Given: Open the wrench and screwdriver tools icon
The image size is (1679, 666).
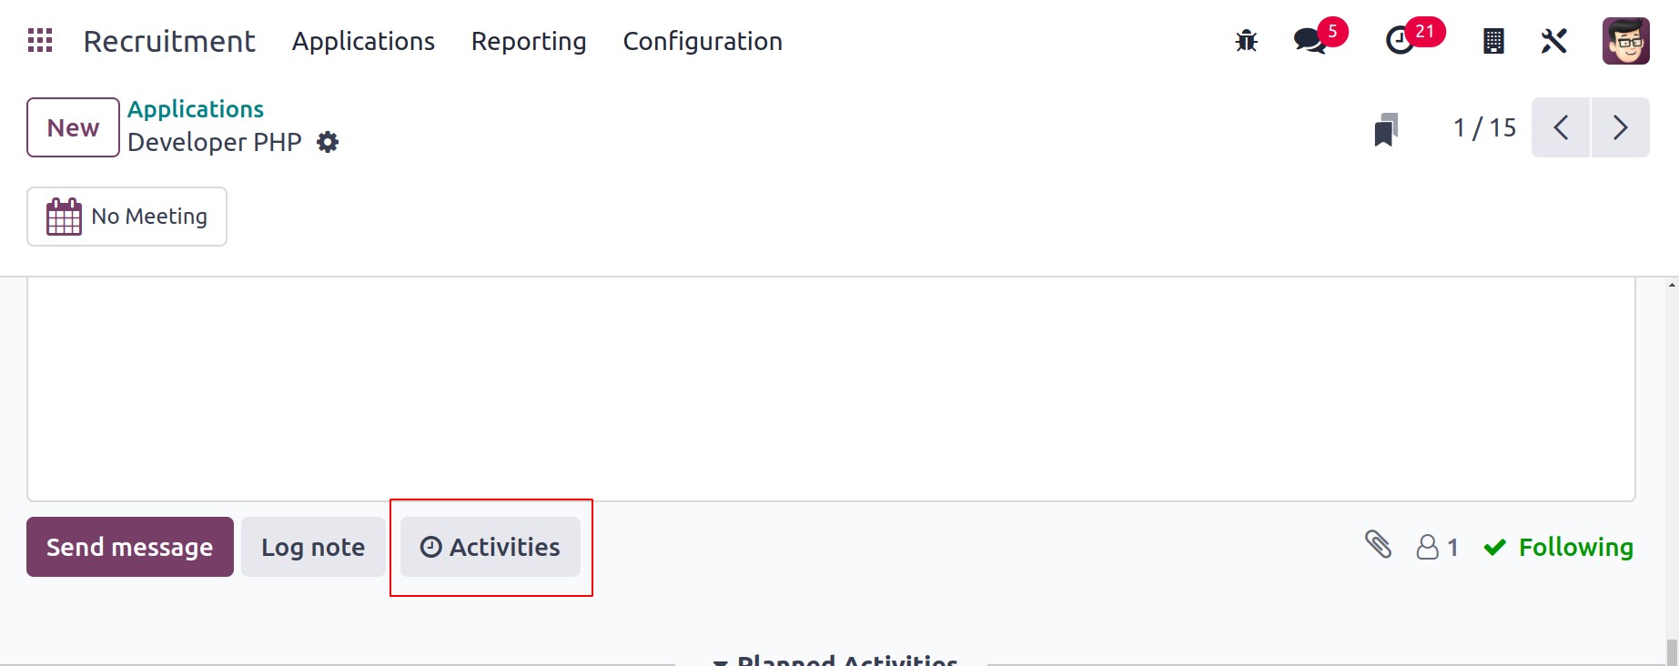Looking at the screenshot, I should [1554, 41].
